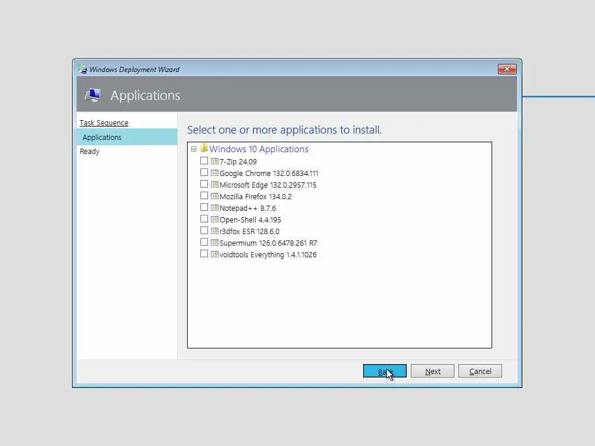Click the r3dfox ESR 128.6.0 text
Image resolution: width=595 pixels, height=446 pixels.
pyautogui.click(x=249, y=231)
